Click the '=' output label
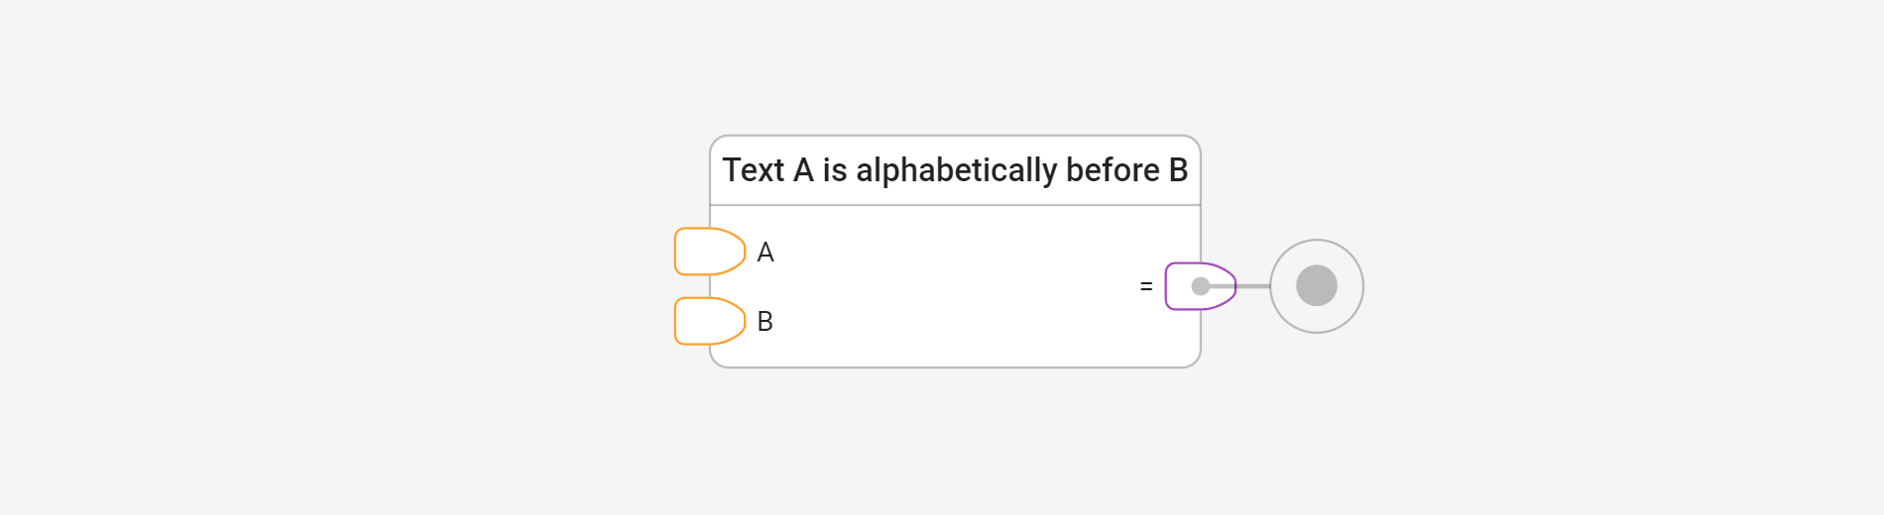The width and height of the screenshot is (1884, 515). tap(1146, 286)
